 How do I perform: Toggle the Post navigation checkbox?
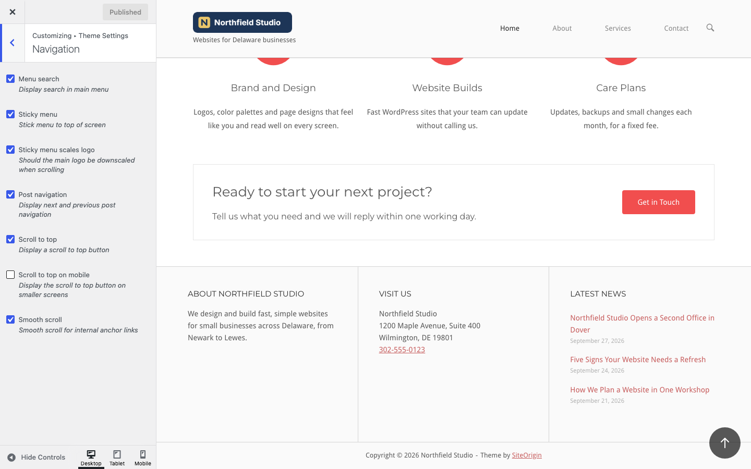pos(10,194)
